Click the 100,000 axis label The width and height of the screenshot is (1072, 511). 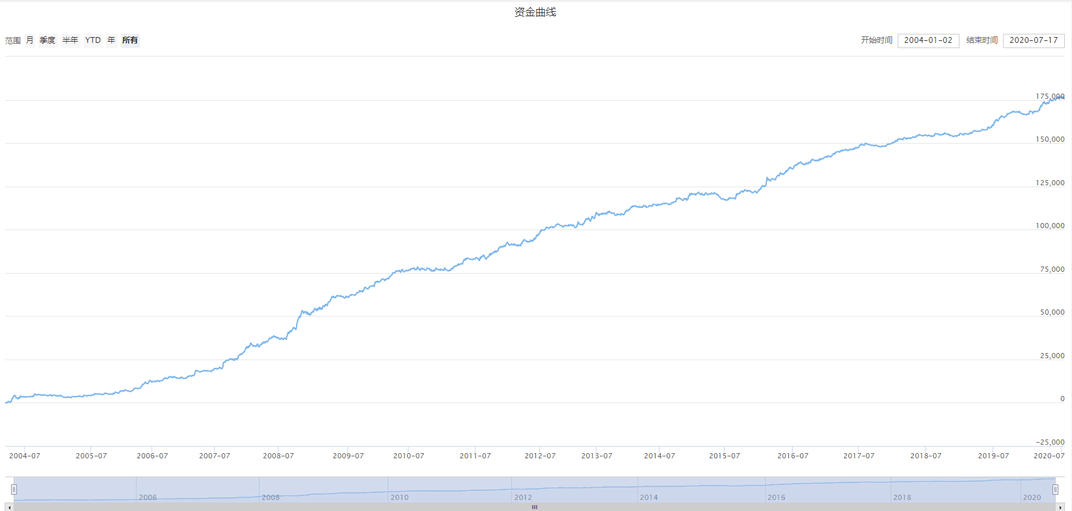tap(1050, 226)
